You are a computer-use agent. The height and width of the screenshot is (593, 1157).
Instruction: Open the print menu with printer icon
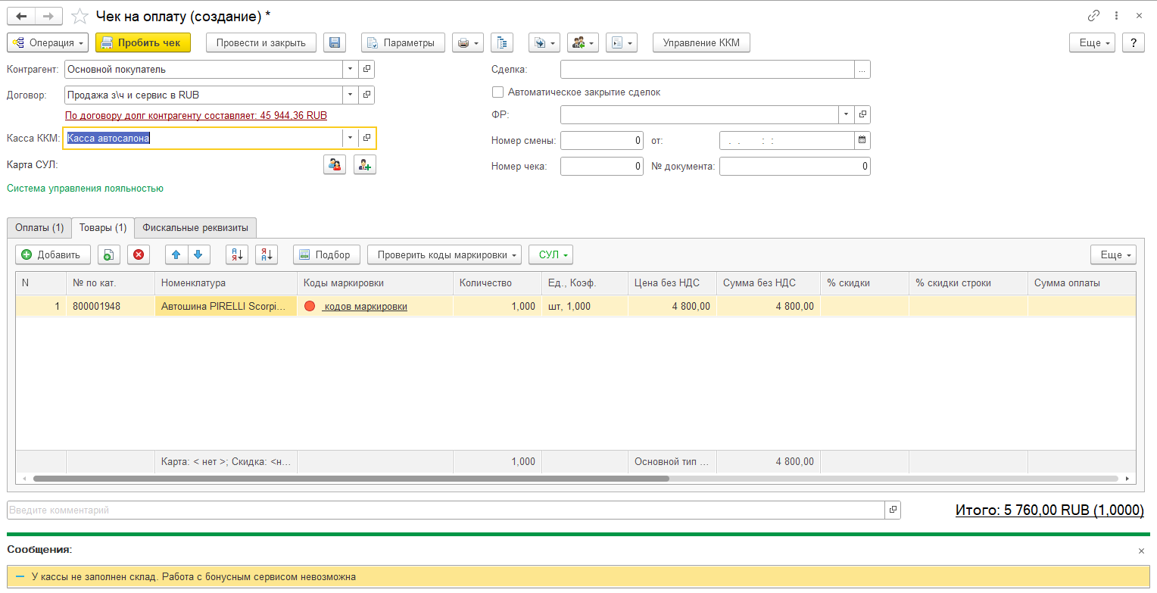[x=467, y=43]
